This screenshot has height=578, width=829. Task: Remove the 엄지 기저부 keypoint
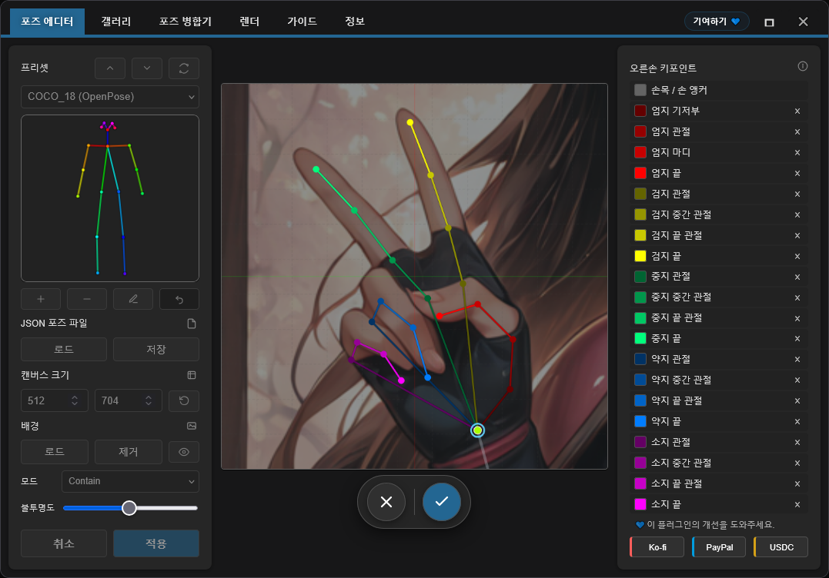(797, 111)
